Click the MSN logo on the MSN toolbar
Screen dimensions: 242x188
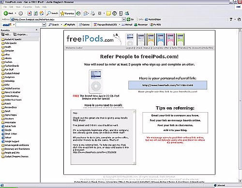pos(7,25)
